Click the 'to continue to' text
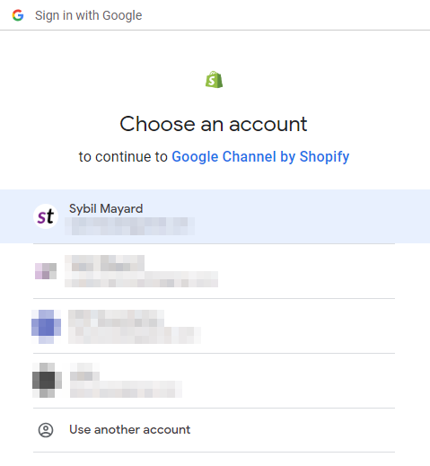This screenshot has height=466, width=430. tap(123, 156)
